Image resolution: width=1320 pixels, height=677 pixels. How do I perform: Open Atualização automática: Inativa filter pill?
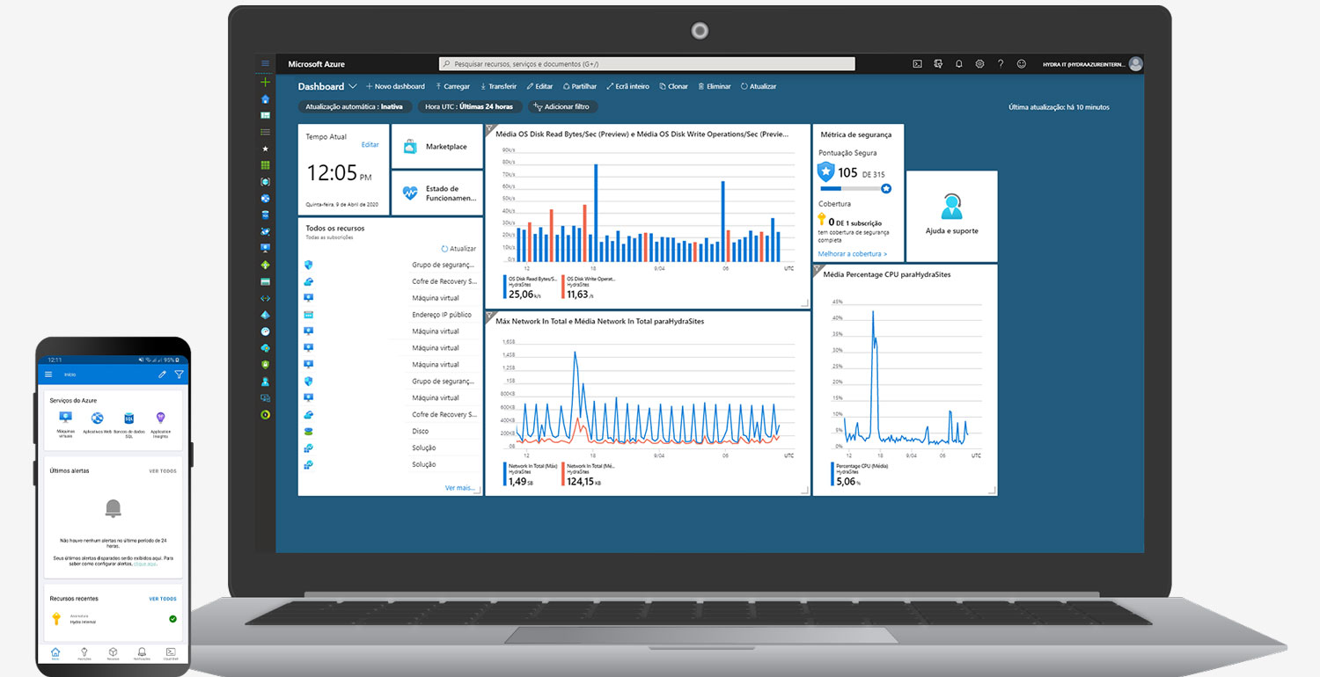356,106
